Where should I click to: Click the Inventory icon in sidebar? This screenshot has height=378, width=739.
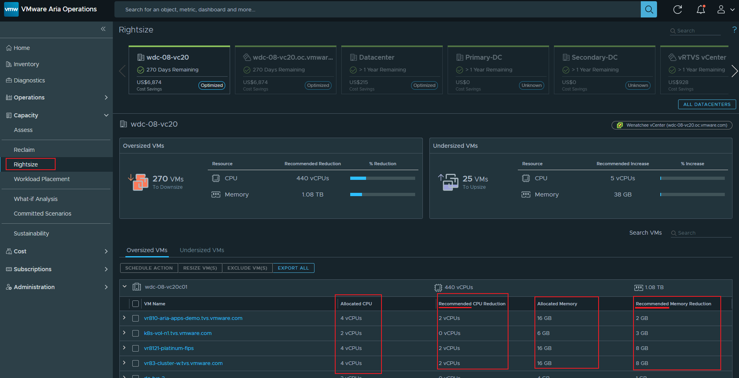(x=9, y=64)
